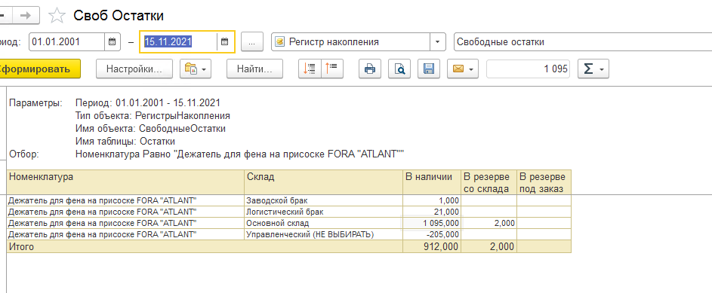Sort ascending with the sort icon
712x293 pixels.
[x=310, y=69]
